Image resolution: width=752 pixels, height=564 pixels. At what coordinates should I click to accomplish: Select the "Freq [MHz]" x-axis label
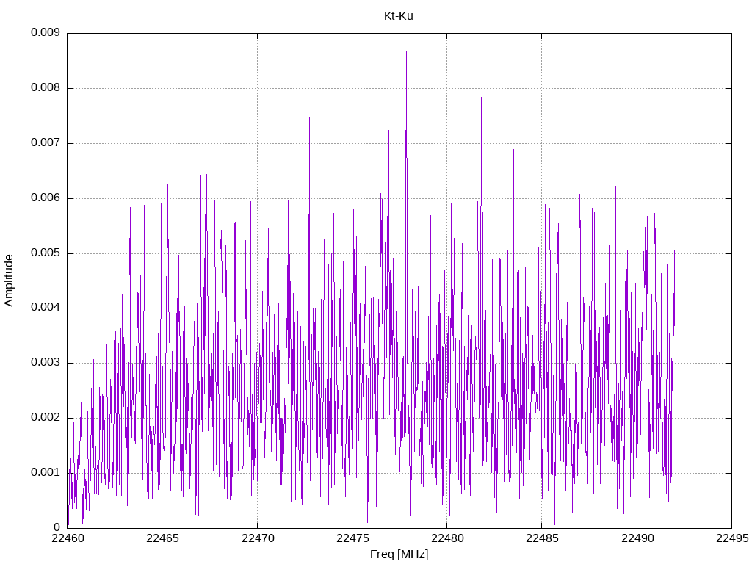[399, 554]
